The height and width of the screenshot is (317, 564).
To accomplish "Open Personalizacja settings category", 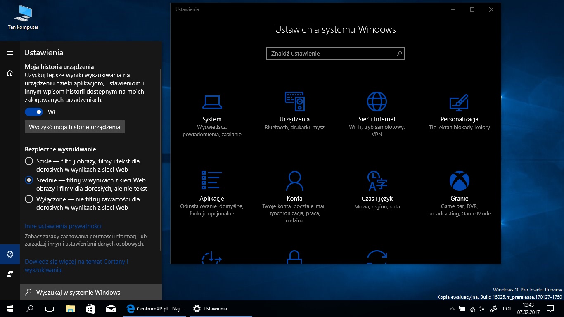I will click(459, 111).
